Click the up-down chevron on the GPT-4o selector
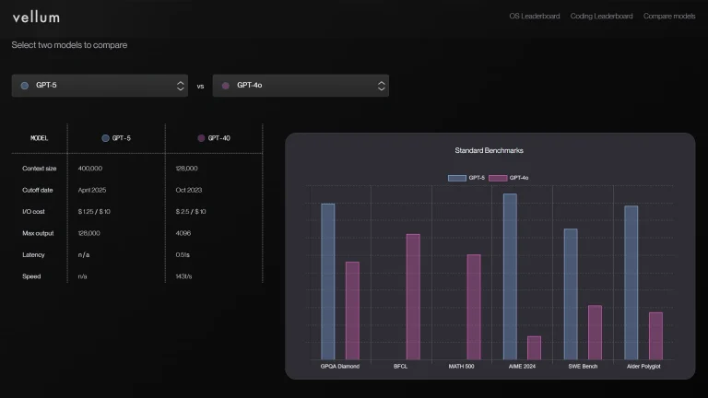This screenshot has height=398, width=708. [381, 86]
